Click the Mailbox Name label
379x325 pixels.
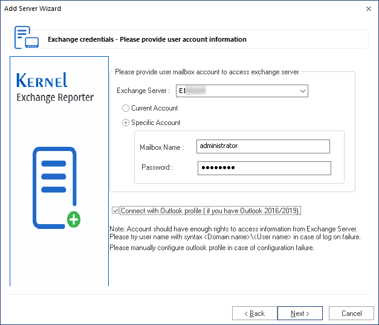pyautogui.click(x=161, y=147)
